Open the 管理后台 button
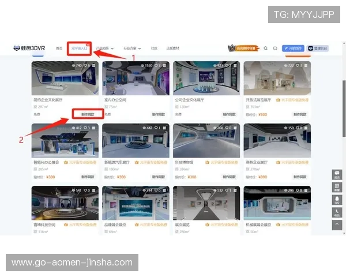This screenshot has width=346, height=277. pyautogui.click(x=318, y=48)
